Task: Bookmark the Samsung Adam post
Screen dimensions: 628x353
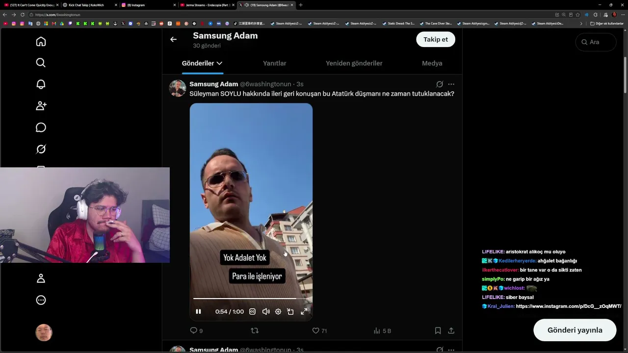Action: 438,331
